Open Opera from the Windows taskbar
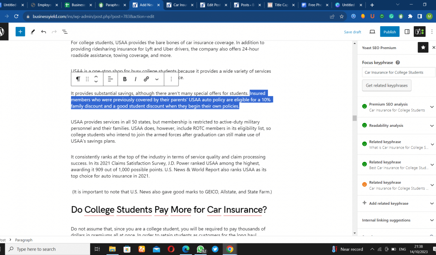 [171, 249]
